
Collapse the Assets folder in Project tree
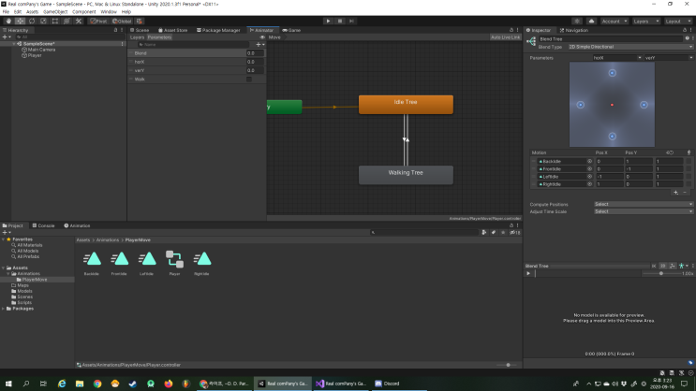4,268
